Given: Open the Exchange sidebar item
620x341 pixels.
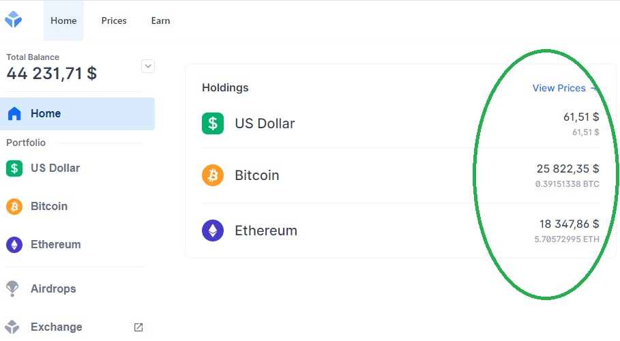Looking at the screenshot, I should [x=56, y=327].
